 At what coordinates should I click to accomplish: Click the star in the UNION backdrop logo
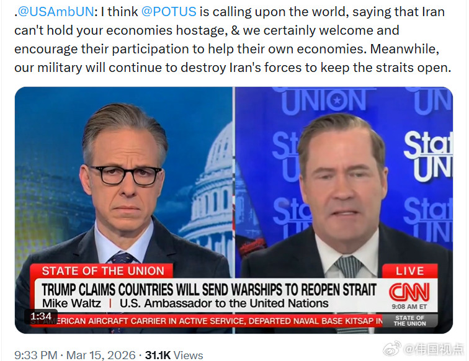pos(337,100)
